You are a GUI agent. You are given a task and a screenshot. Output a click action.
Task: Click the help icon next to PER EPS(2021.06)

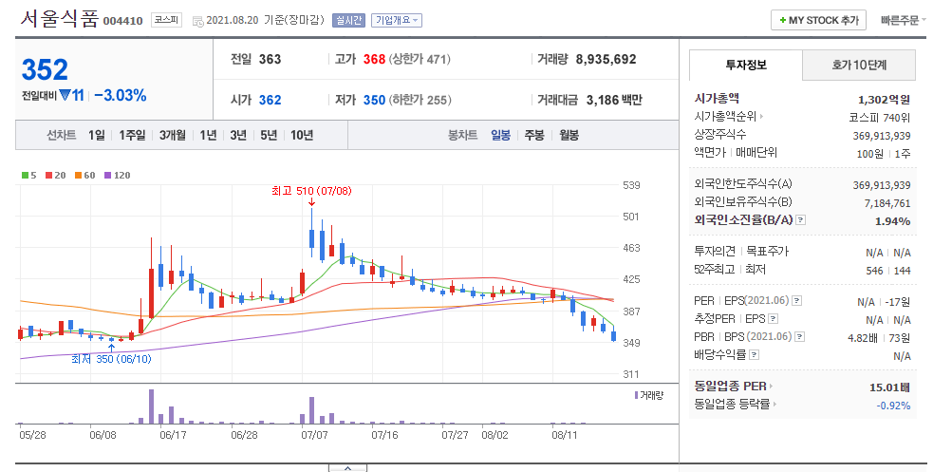[x=796, y=301]
